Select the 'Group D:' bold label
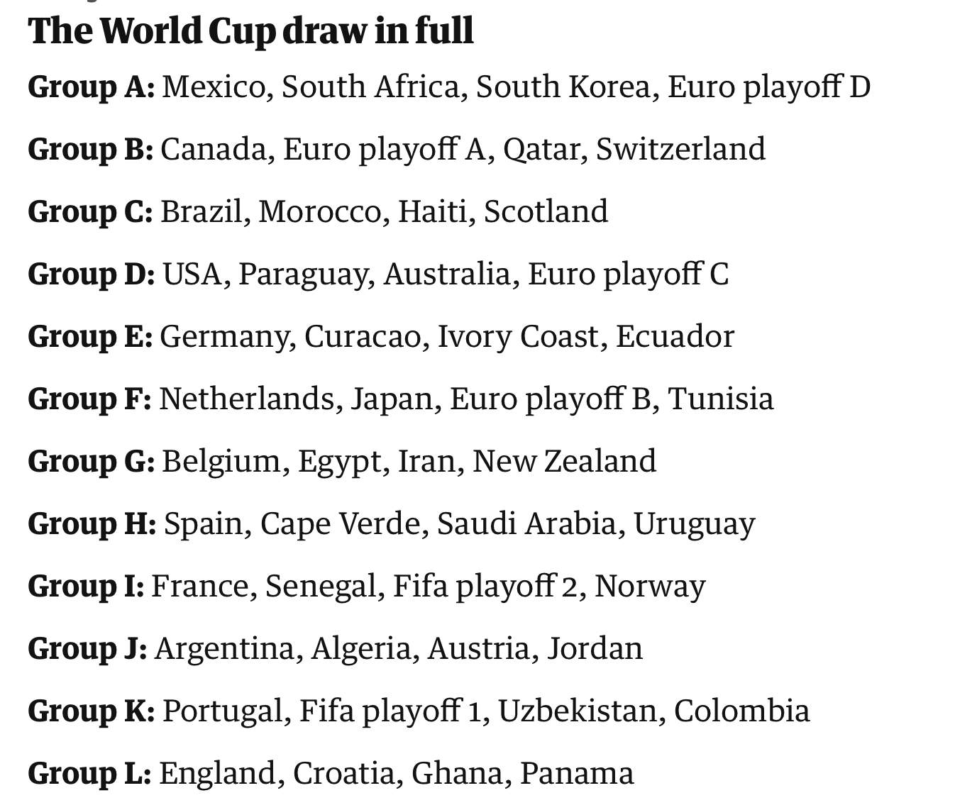 coord(92,274)
